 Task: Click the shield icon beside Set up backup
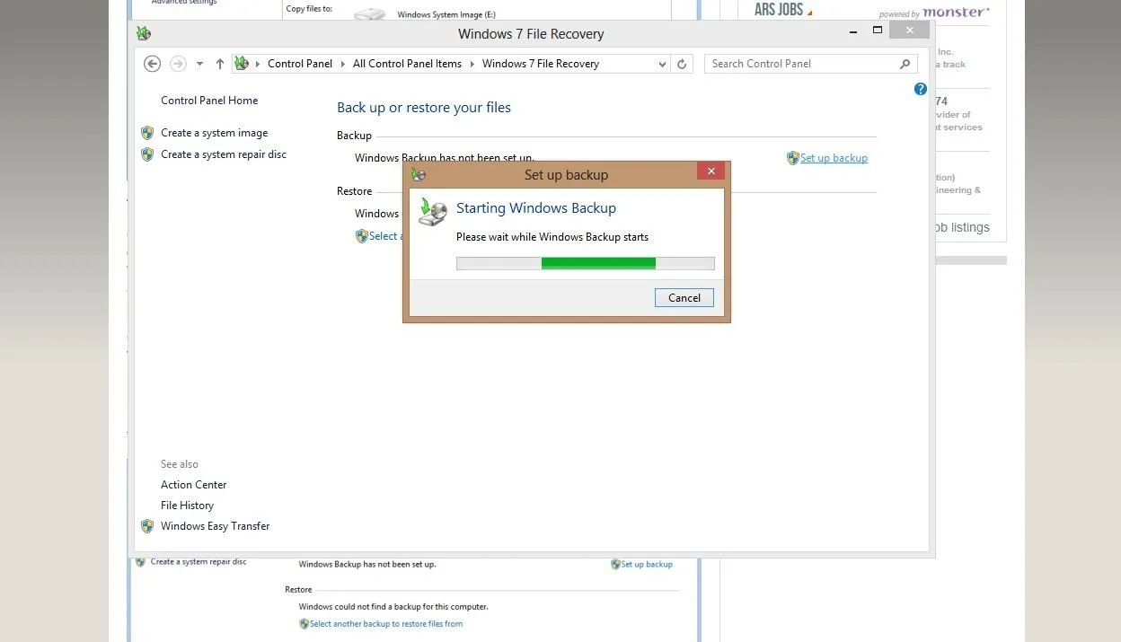[x=792, y=158]
